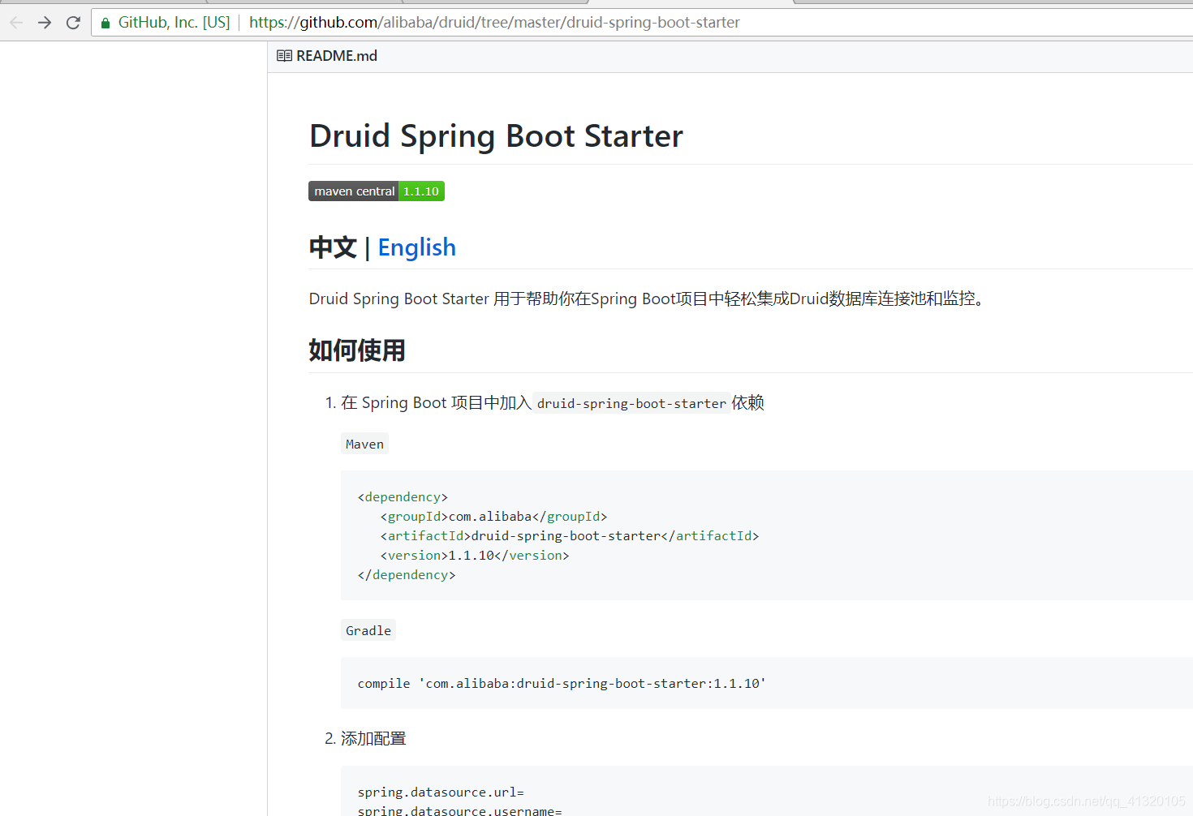Screen dimensions: 1193x816
Task: Click the artifactId druid-spring-boot-starter line
Action: 570,536
